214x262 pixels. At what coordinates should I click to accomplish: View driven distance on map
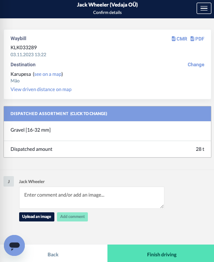coord(41,89)
